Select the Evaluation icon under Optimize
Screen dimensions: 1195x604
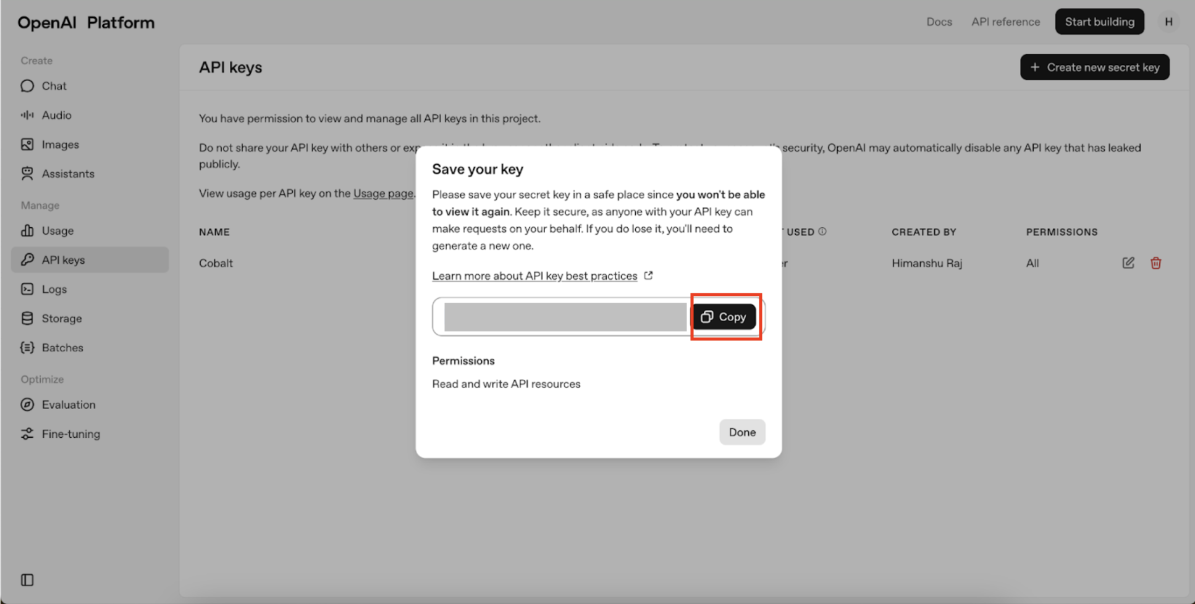27,405
